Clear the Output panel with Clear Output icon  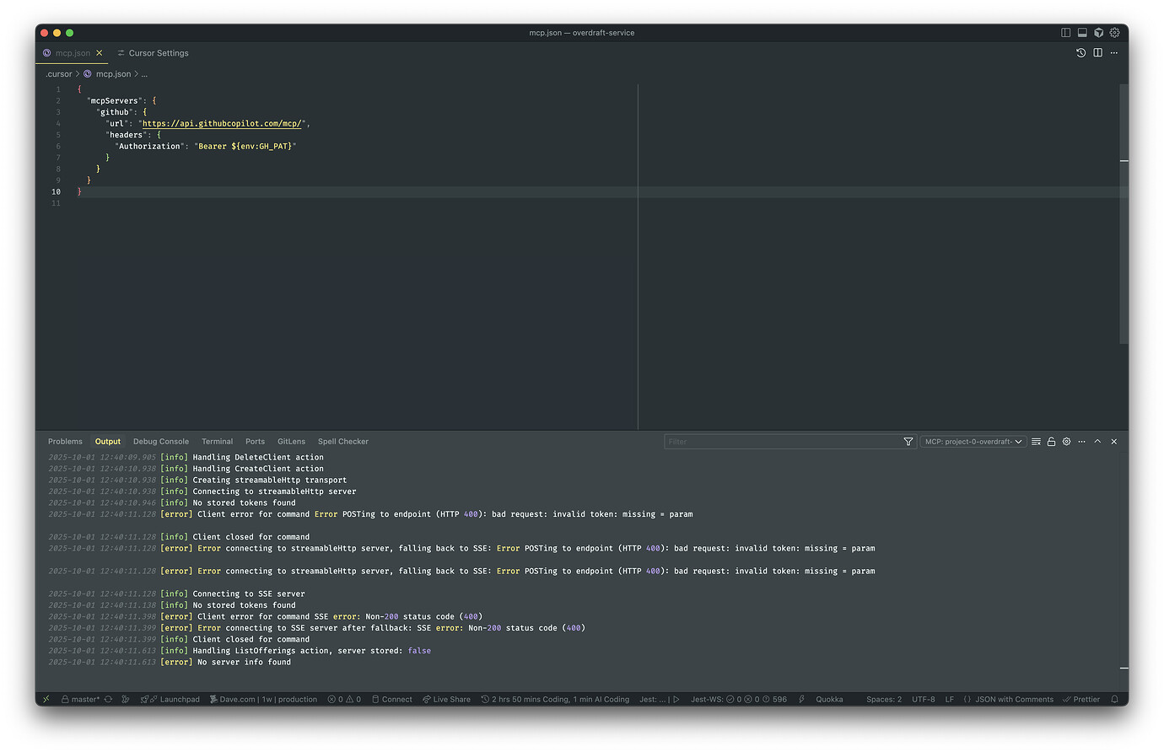(1036, 441)
